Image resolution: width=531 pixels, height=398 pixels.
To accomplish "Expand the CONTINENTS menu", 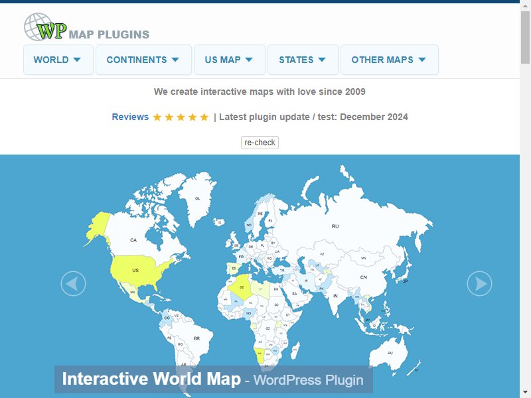I will (x=143, y=60).
